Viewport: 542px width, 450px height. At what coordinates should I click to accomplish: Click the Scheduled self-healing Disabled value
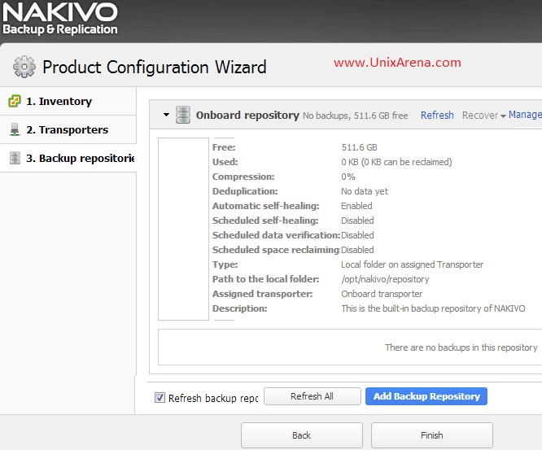coord(357,221)
